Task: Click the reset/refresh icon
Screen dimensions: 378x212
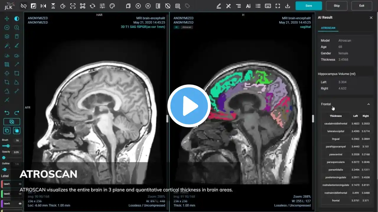Action: pyautogui.click(x=92, y=6)
